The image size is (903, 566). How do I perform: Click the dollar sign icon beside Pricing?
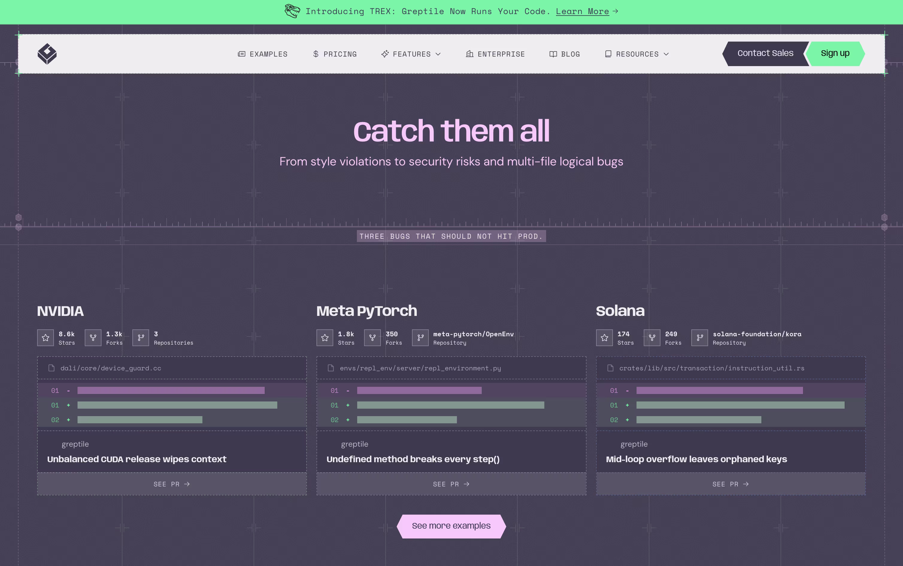(x=316, y=54)
